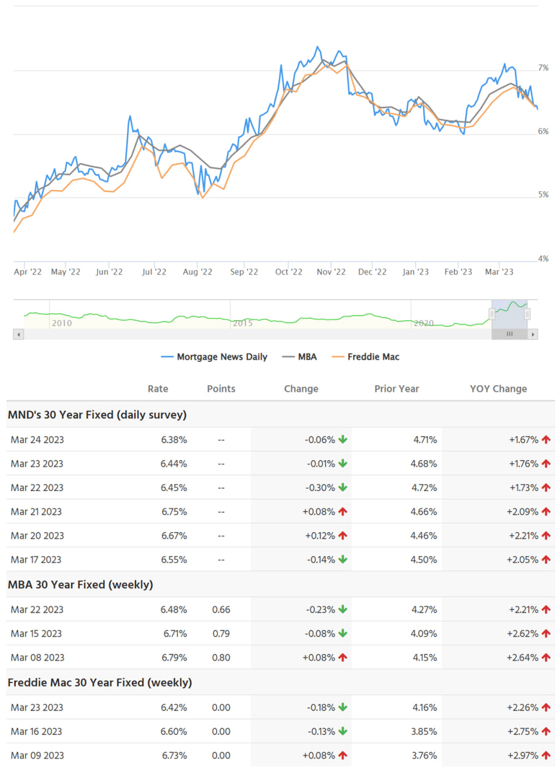Click the Prior Year column header
Viewport: 560px width, 773px height.
coord(396,388)
